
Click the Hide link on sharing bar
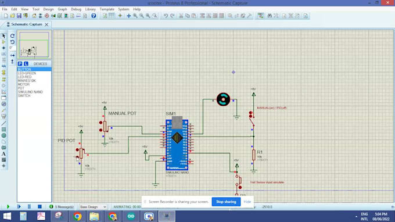click(247, 202)
